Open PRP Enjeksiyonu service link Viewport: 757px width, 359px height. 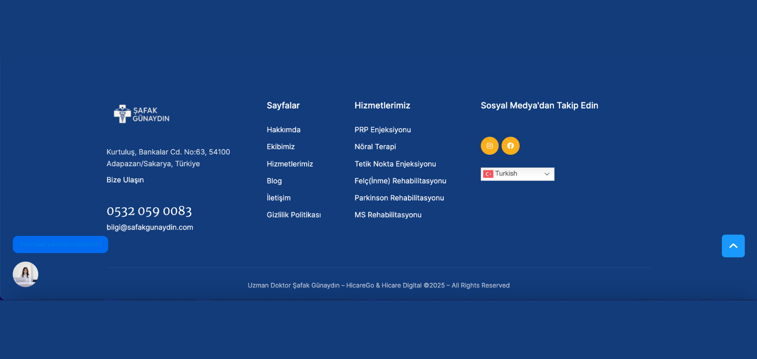coord(383,130)
